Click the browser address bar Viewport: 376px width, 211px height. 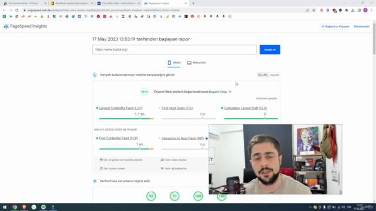(163, 11)
